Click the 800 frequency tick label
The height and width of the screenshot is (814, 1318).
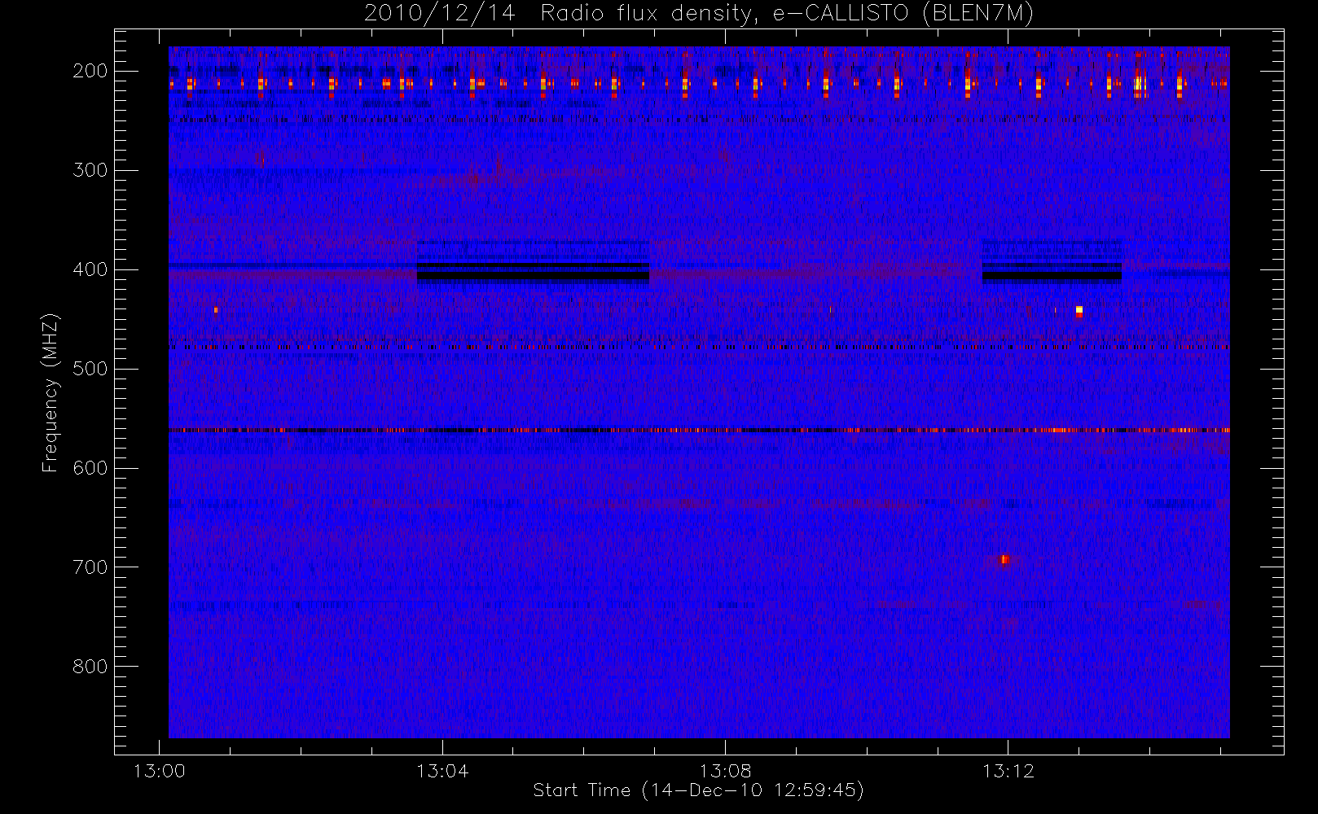tap(90, 667)
